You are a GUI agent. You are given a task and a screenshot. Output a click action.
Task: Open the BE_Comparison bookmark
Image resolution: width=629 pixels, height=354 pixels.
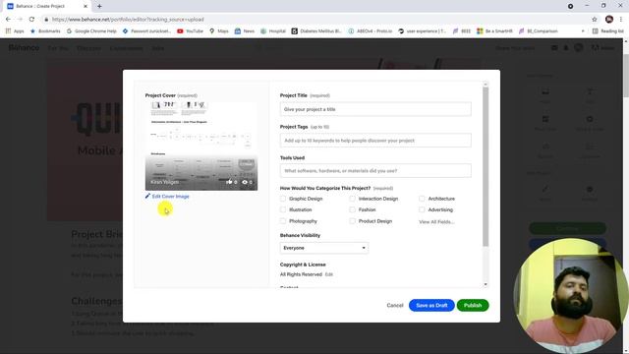click(539, 30)
